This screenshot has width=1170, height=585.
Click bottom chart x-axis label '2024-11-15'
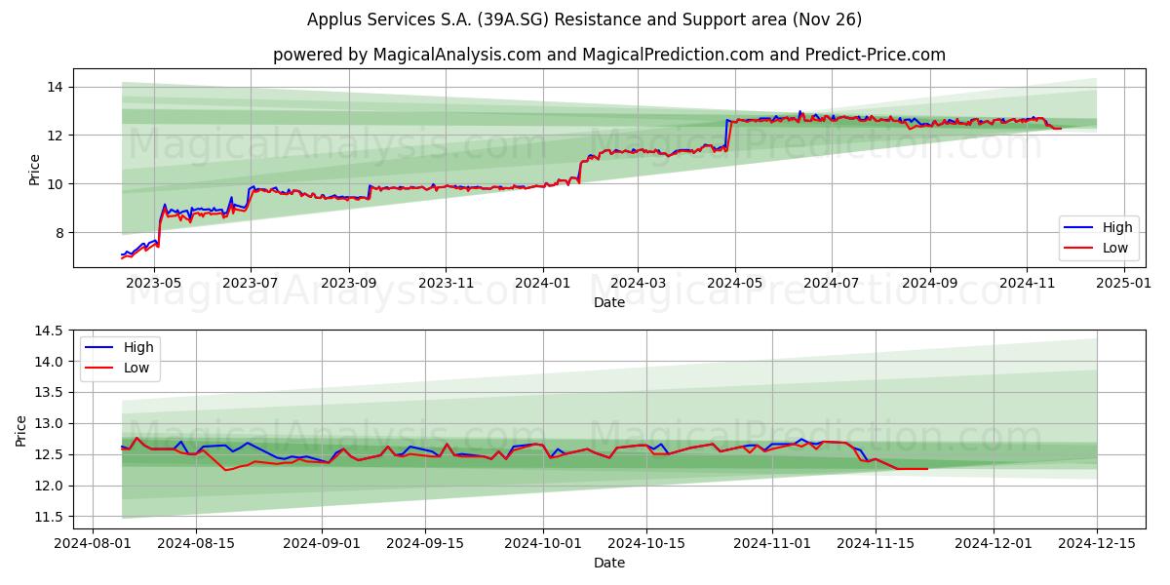pyautogui.click(x=876, y=544)
